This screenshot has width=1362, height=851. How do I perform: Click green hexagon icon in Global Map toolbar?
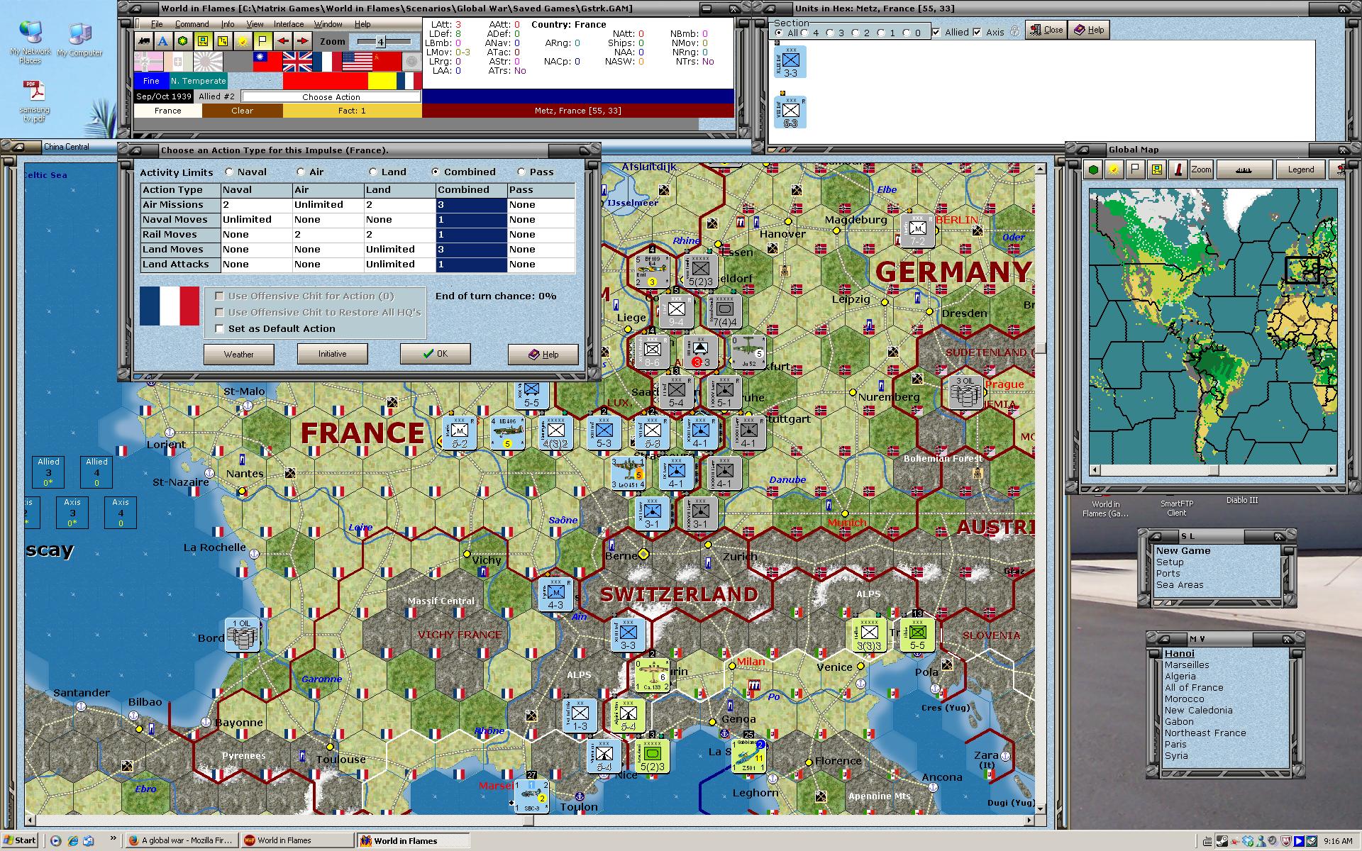click(x=1093, y=169)
